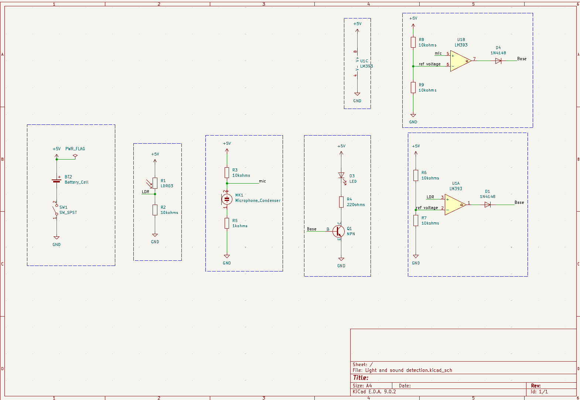This screenshot has height=400, width=580.
Task: Select the R4 220ohms resistor symbol
Action: pyautogui.click(x=341, y=202)
